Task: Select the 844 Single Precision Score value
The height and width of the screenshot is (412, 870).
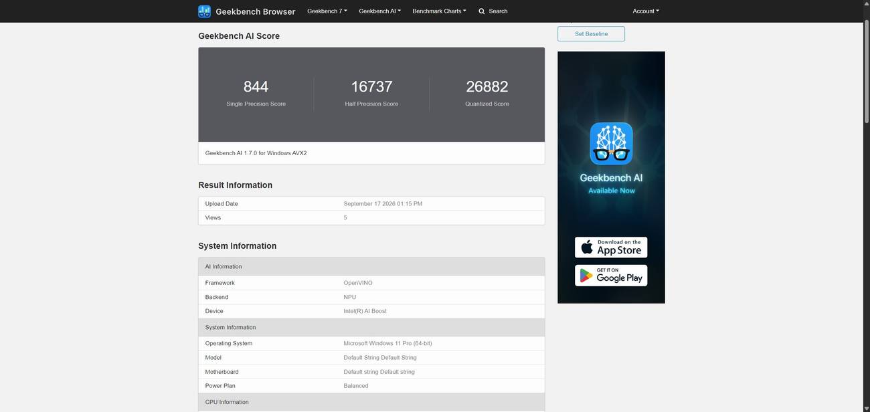Action: click(x=256, y=86)
